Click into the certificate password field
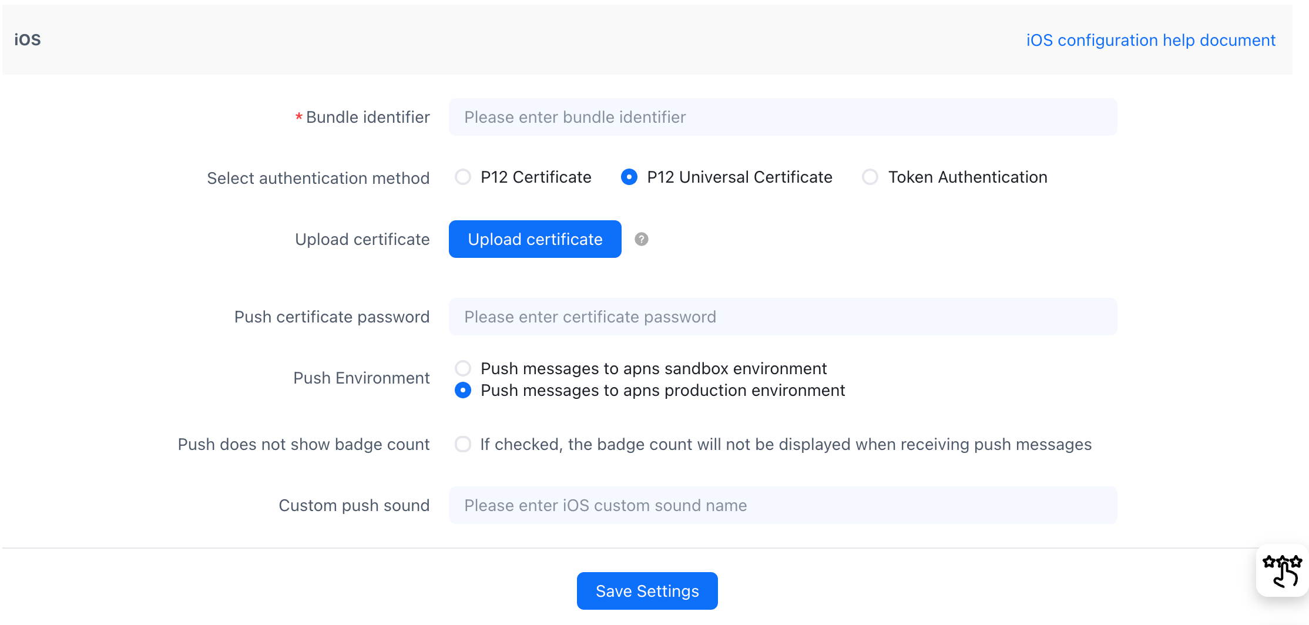The width and height of the screenshot is (1309, 625). [783, 317]
